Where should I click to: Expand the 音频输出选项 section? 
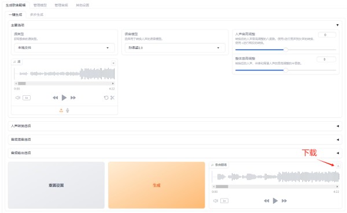pyautogui.click(x=175, y=153)
